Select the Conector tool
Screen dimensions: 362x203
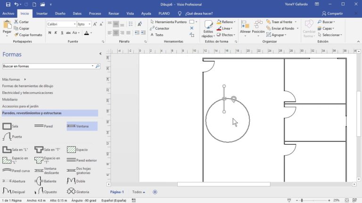click(x=159, y=28)
